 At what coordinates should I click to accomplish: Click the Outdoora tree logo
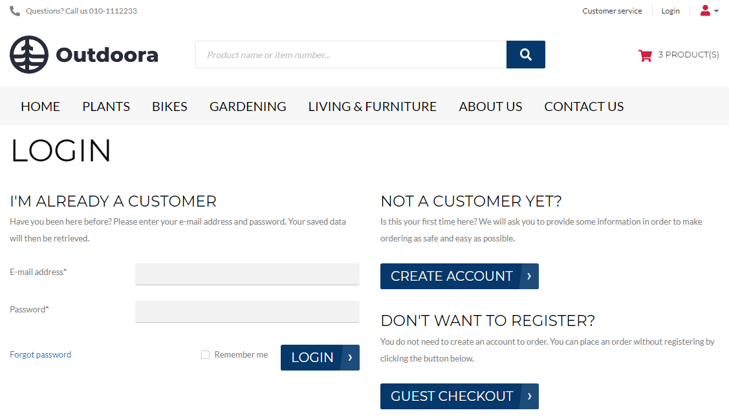[29, 55]
